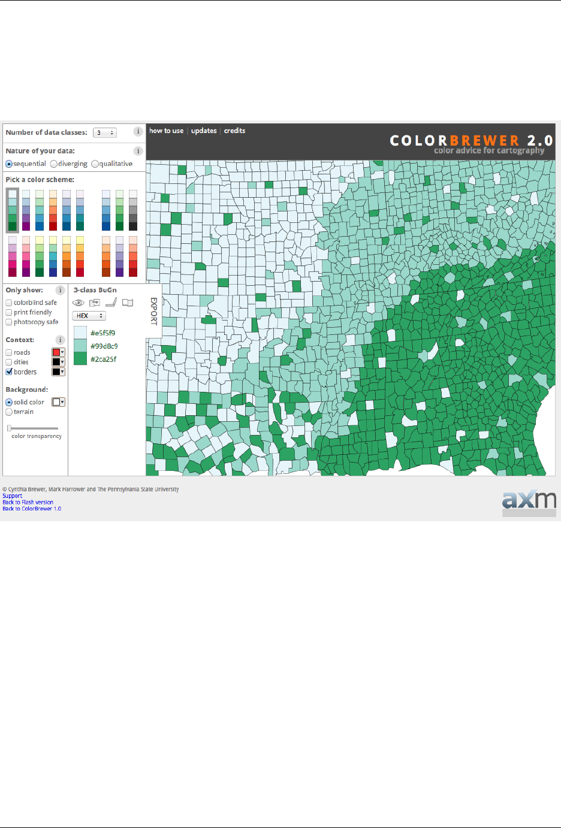This screenshot has height=828, width=561.
Task: Follow the Back to ColorBrewer 1.0 link
Action: coord(32,509)
